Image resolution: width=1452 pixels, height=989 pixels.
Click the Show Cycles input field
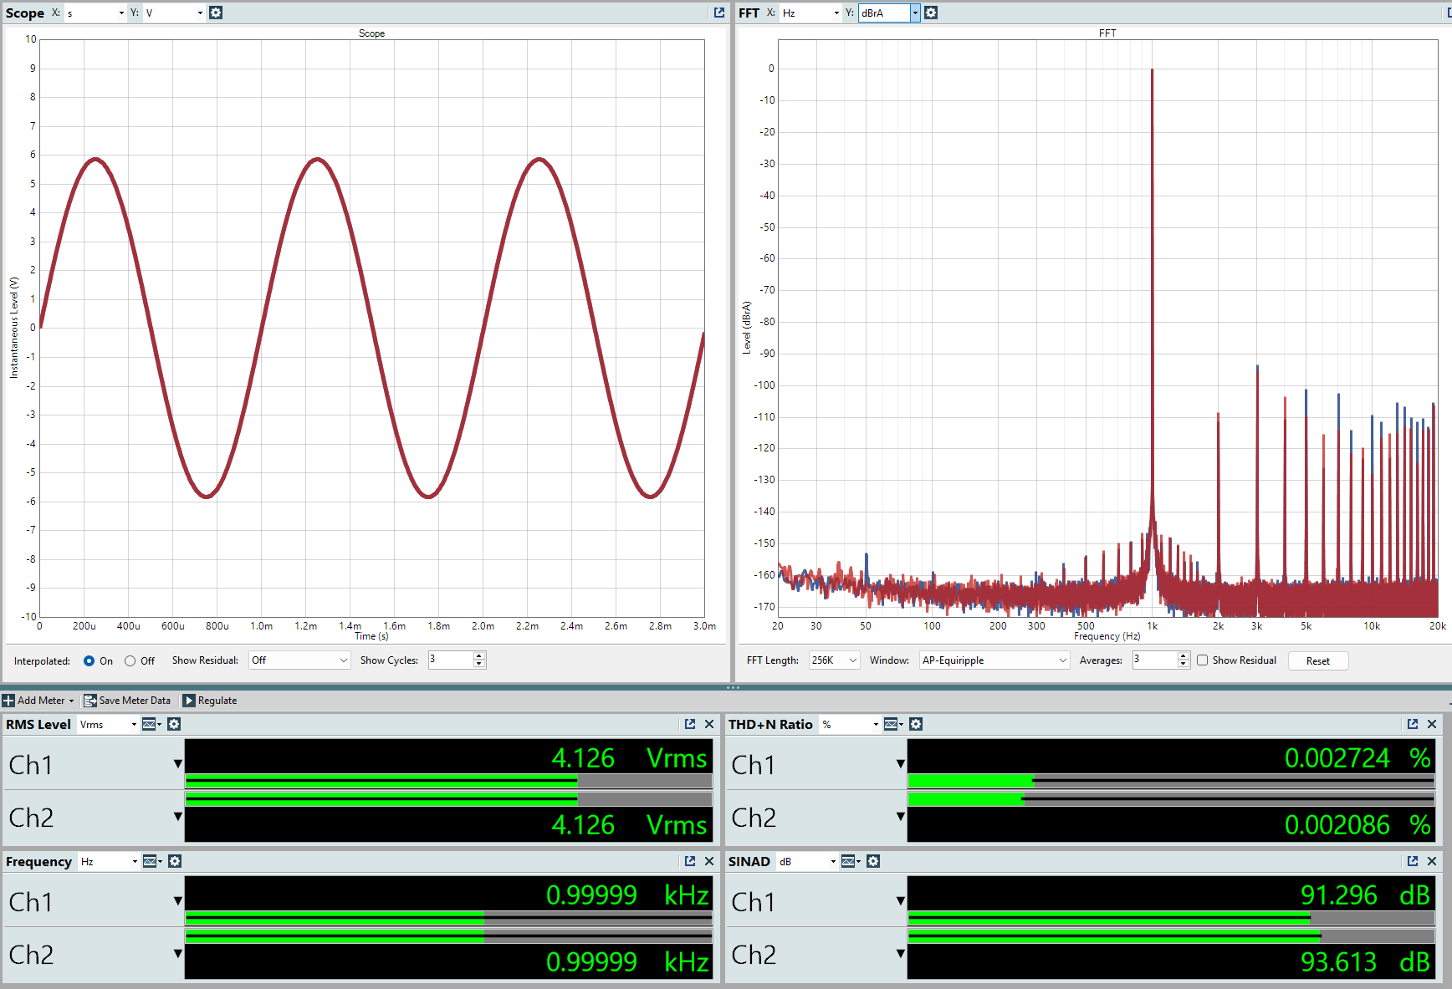point(450,660)
